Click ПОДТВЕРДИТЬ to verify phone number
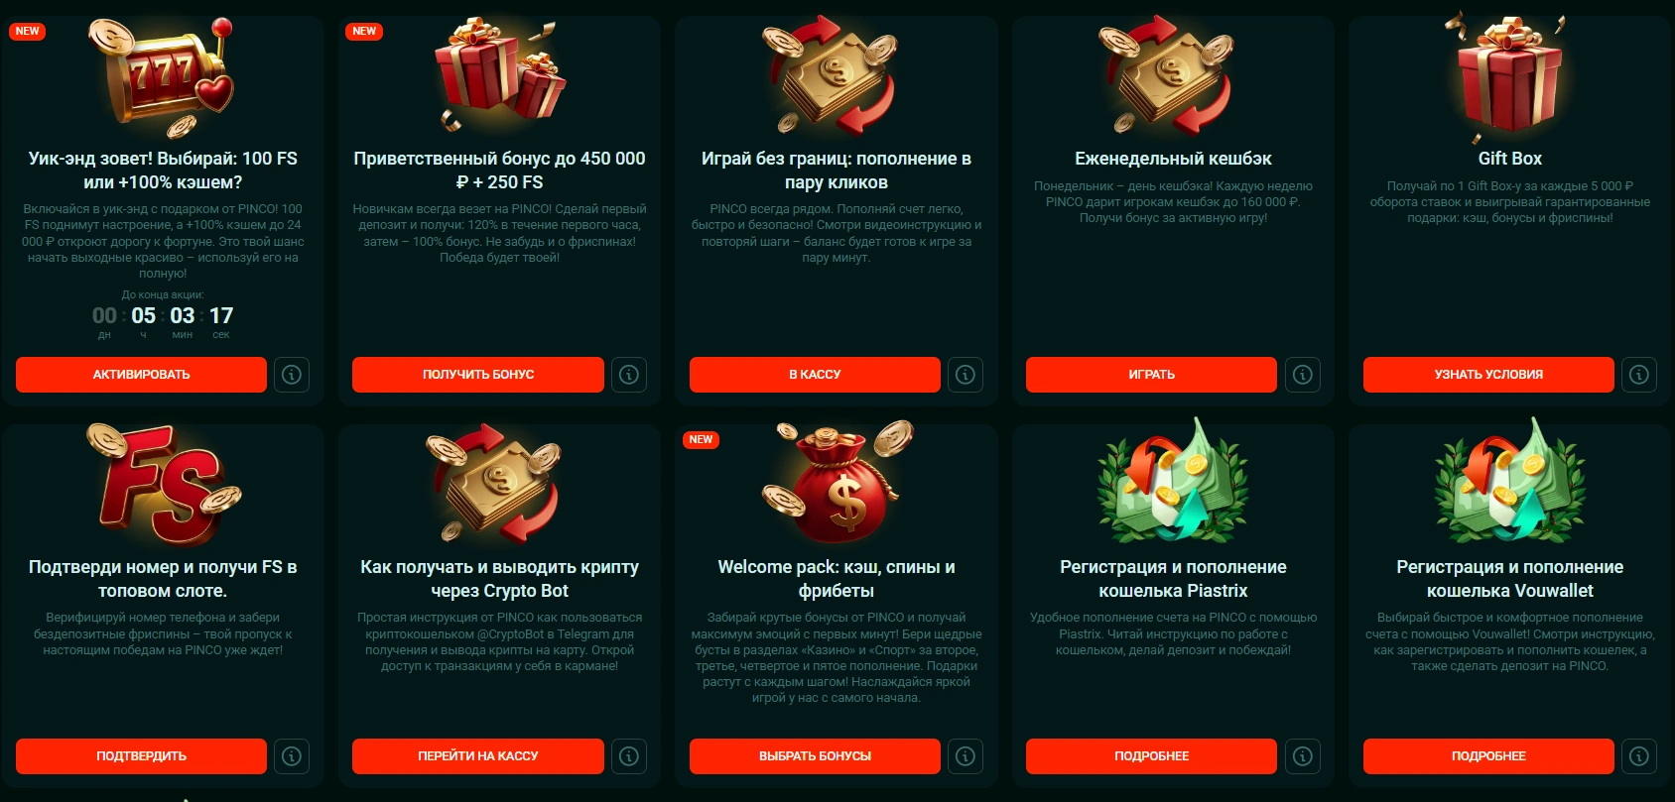Image resolution: width=1675 pixels, height=802 pixels. pos(141,756)
